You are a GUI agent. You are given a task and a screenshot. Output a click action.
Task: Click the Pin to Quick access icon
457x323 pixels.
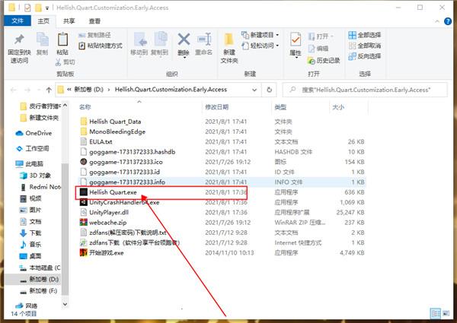coord(19,39)
